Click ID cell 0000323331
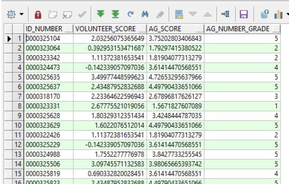The width and height of the screenshot is (289, 184). (49, 106)
